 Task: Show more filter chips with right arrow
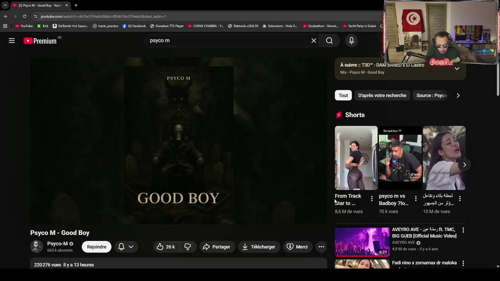458,95
